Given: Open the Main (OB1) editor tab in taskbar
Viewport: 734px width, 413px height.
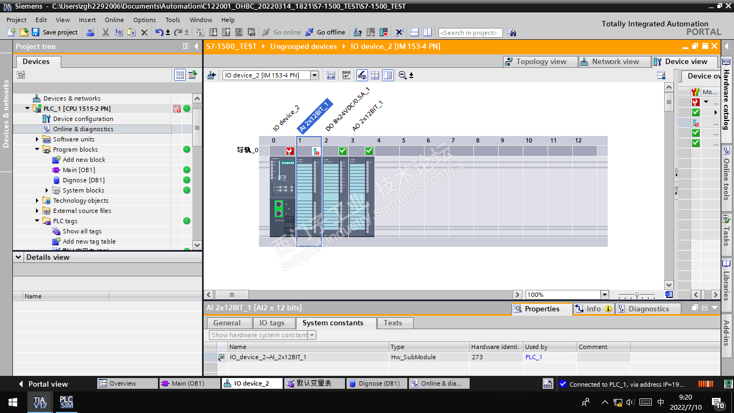Looking at the screenshot, I should tap(190, 383).
